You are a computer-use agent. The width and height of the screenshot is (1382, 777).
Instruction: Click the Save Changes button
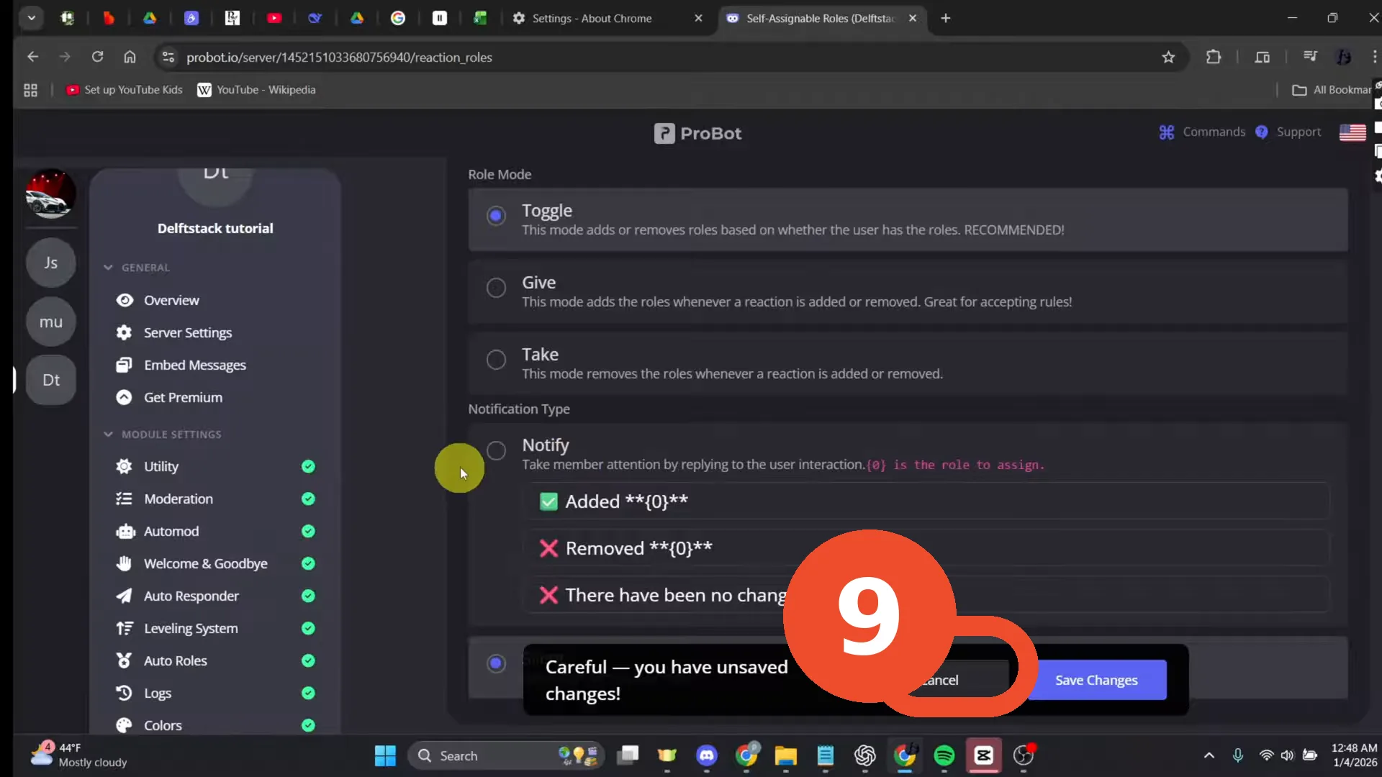(1096, 680)
